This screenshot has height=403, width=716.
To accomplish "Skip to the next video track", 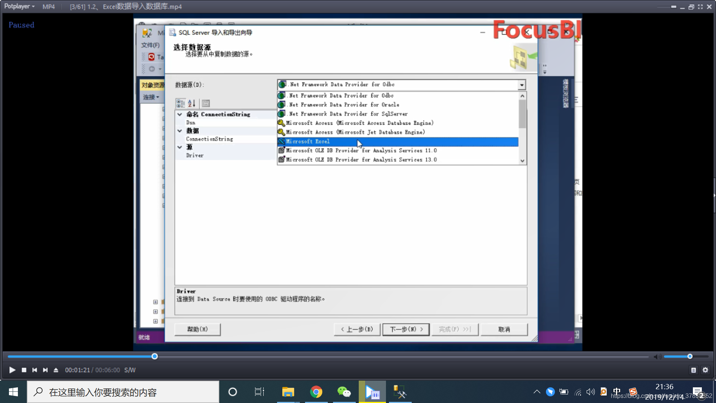I will click(45, 370).
